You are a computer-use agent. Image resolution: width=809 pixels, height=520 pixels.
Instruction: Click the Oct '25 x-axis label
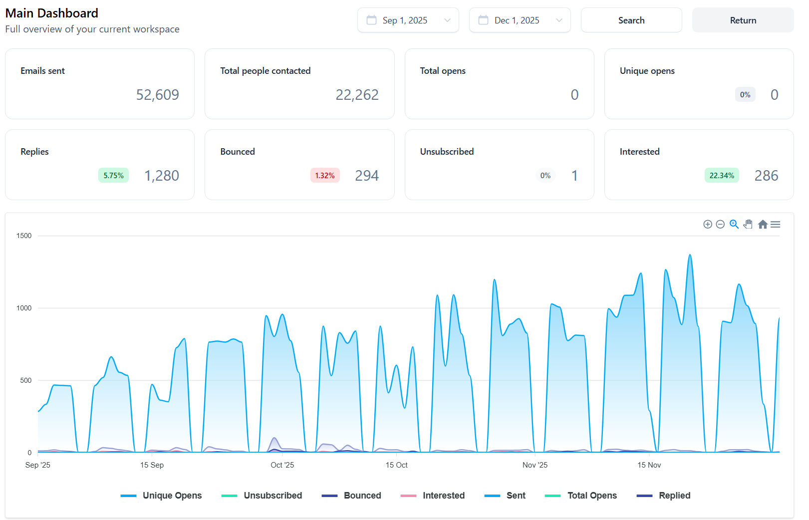(x=282, y=465)
